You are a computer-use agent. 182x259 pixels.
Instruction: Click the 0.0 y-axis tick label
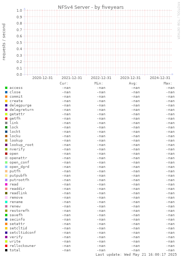point(19,75)
